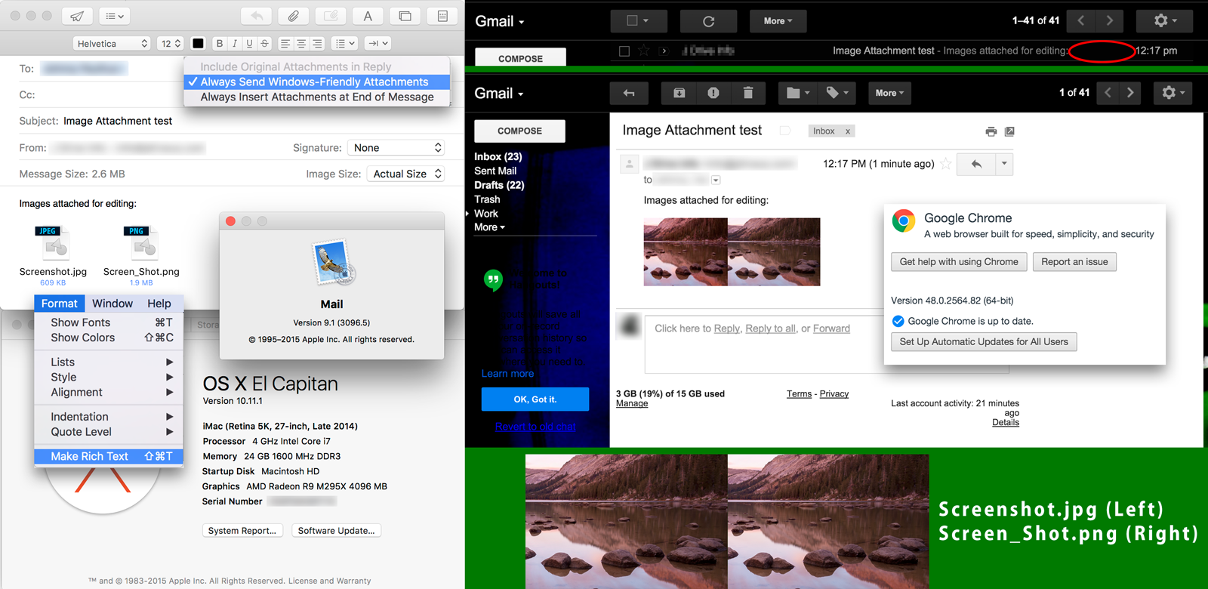Star the open message beside 12:17 PM
1208x589 pixels.
[x=945, y=164]
